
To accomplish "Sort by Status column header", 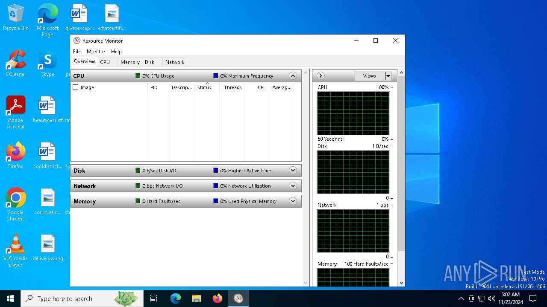I will 207,87.
